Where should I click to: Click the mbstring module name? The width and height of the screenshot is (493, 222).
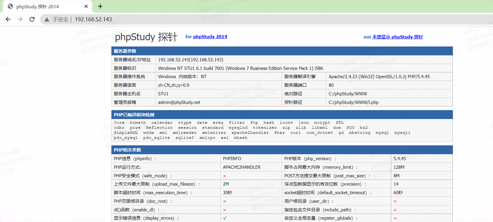360,133
